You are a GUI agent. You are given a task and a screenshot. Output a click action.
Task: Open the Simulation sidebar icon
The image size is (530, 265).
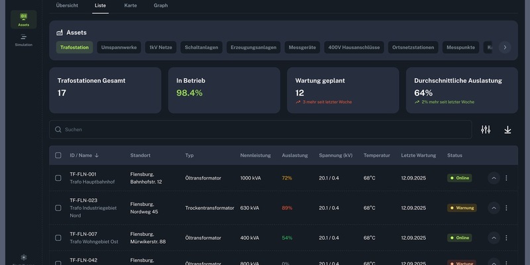coord(23,40)
